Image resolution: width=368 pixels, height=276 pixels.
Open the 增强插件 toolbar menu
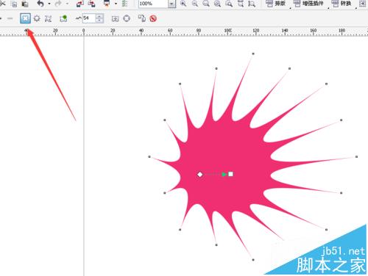[x=308, y=4]
